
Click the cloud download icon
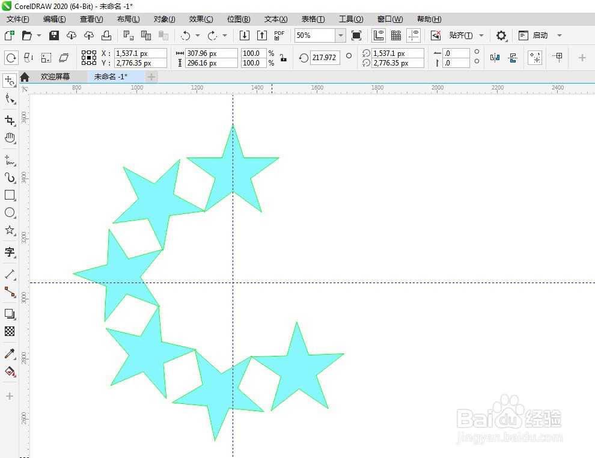pyautogui.click(x=72, y=35)
